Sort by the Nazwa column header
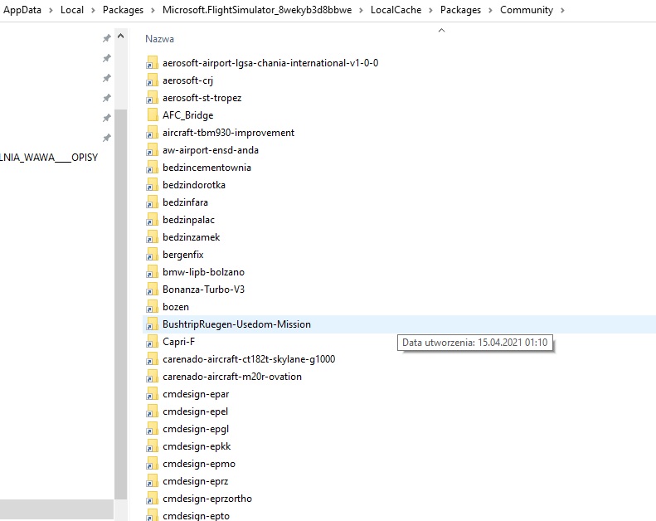This screenshot has width=656, height=521. 159,39
